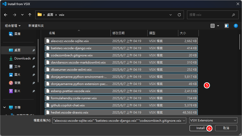Click the file list vertical scrollbar
This screenshot has height=136, width=242.
tap(239, 42)
